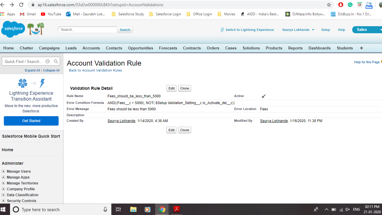Open the Wi-Fi network tray icon
This screenshot has height=215, width=382.
click(341, 209)
